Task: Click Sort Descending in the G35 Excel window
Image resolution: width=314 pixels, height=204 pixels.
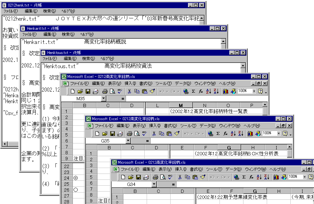Action: [x=241, y=134]
